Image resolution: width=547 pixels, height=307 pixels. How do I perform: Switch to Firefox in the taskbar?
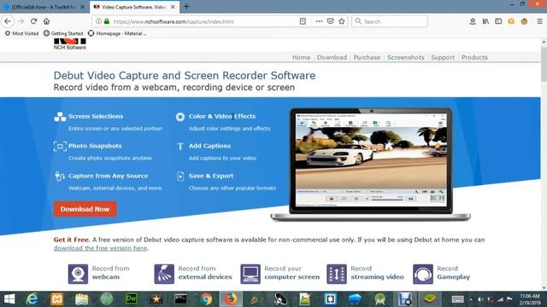231,299
